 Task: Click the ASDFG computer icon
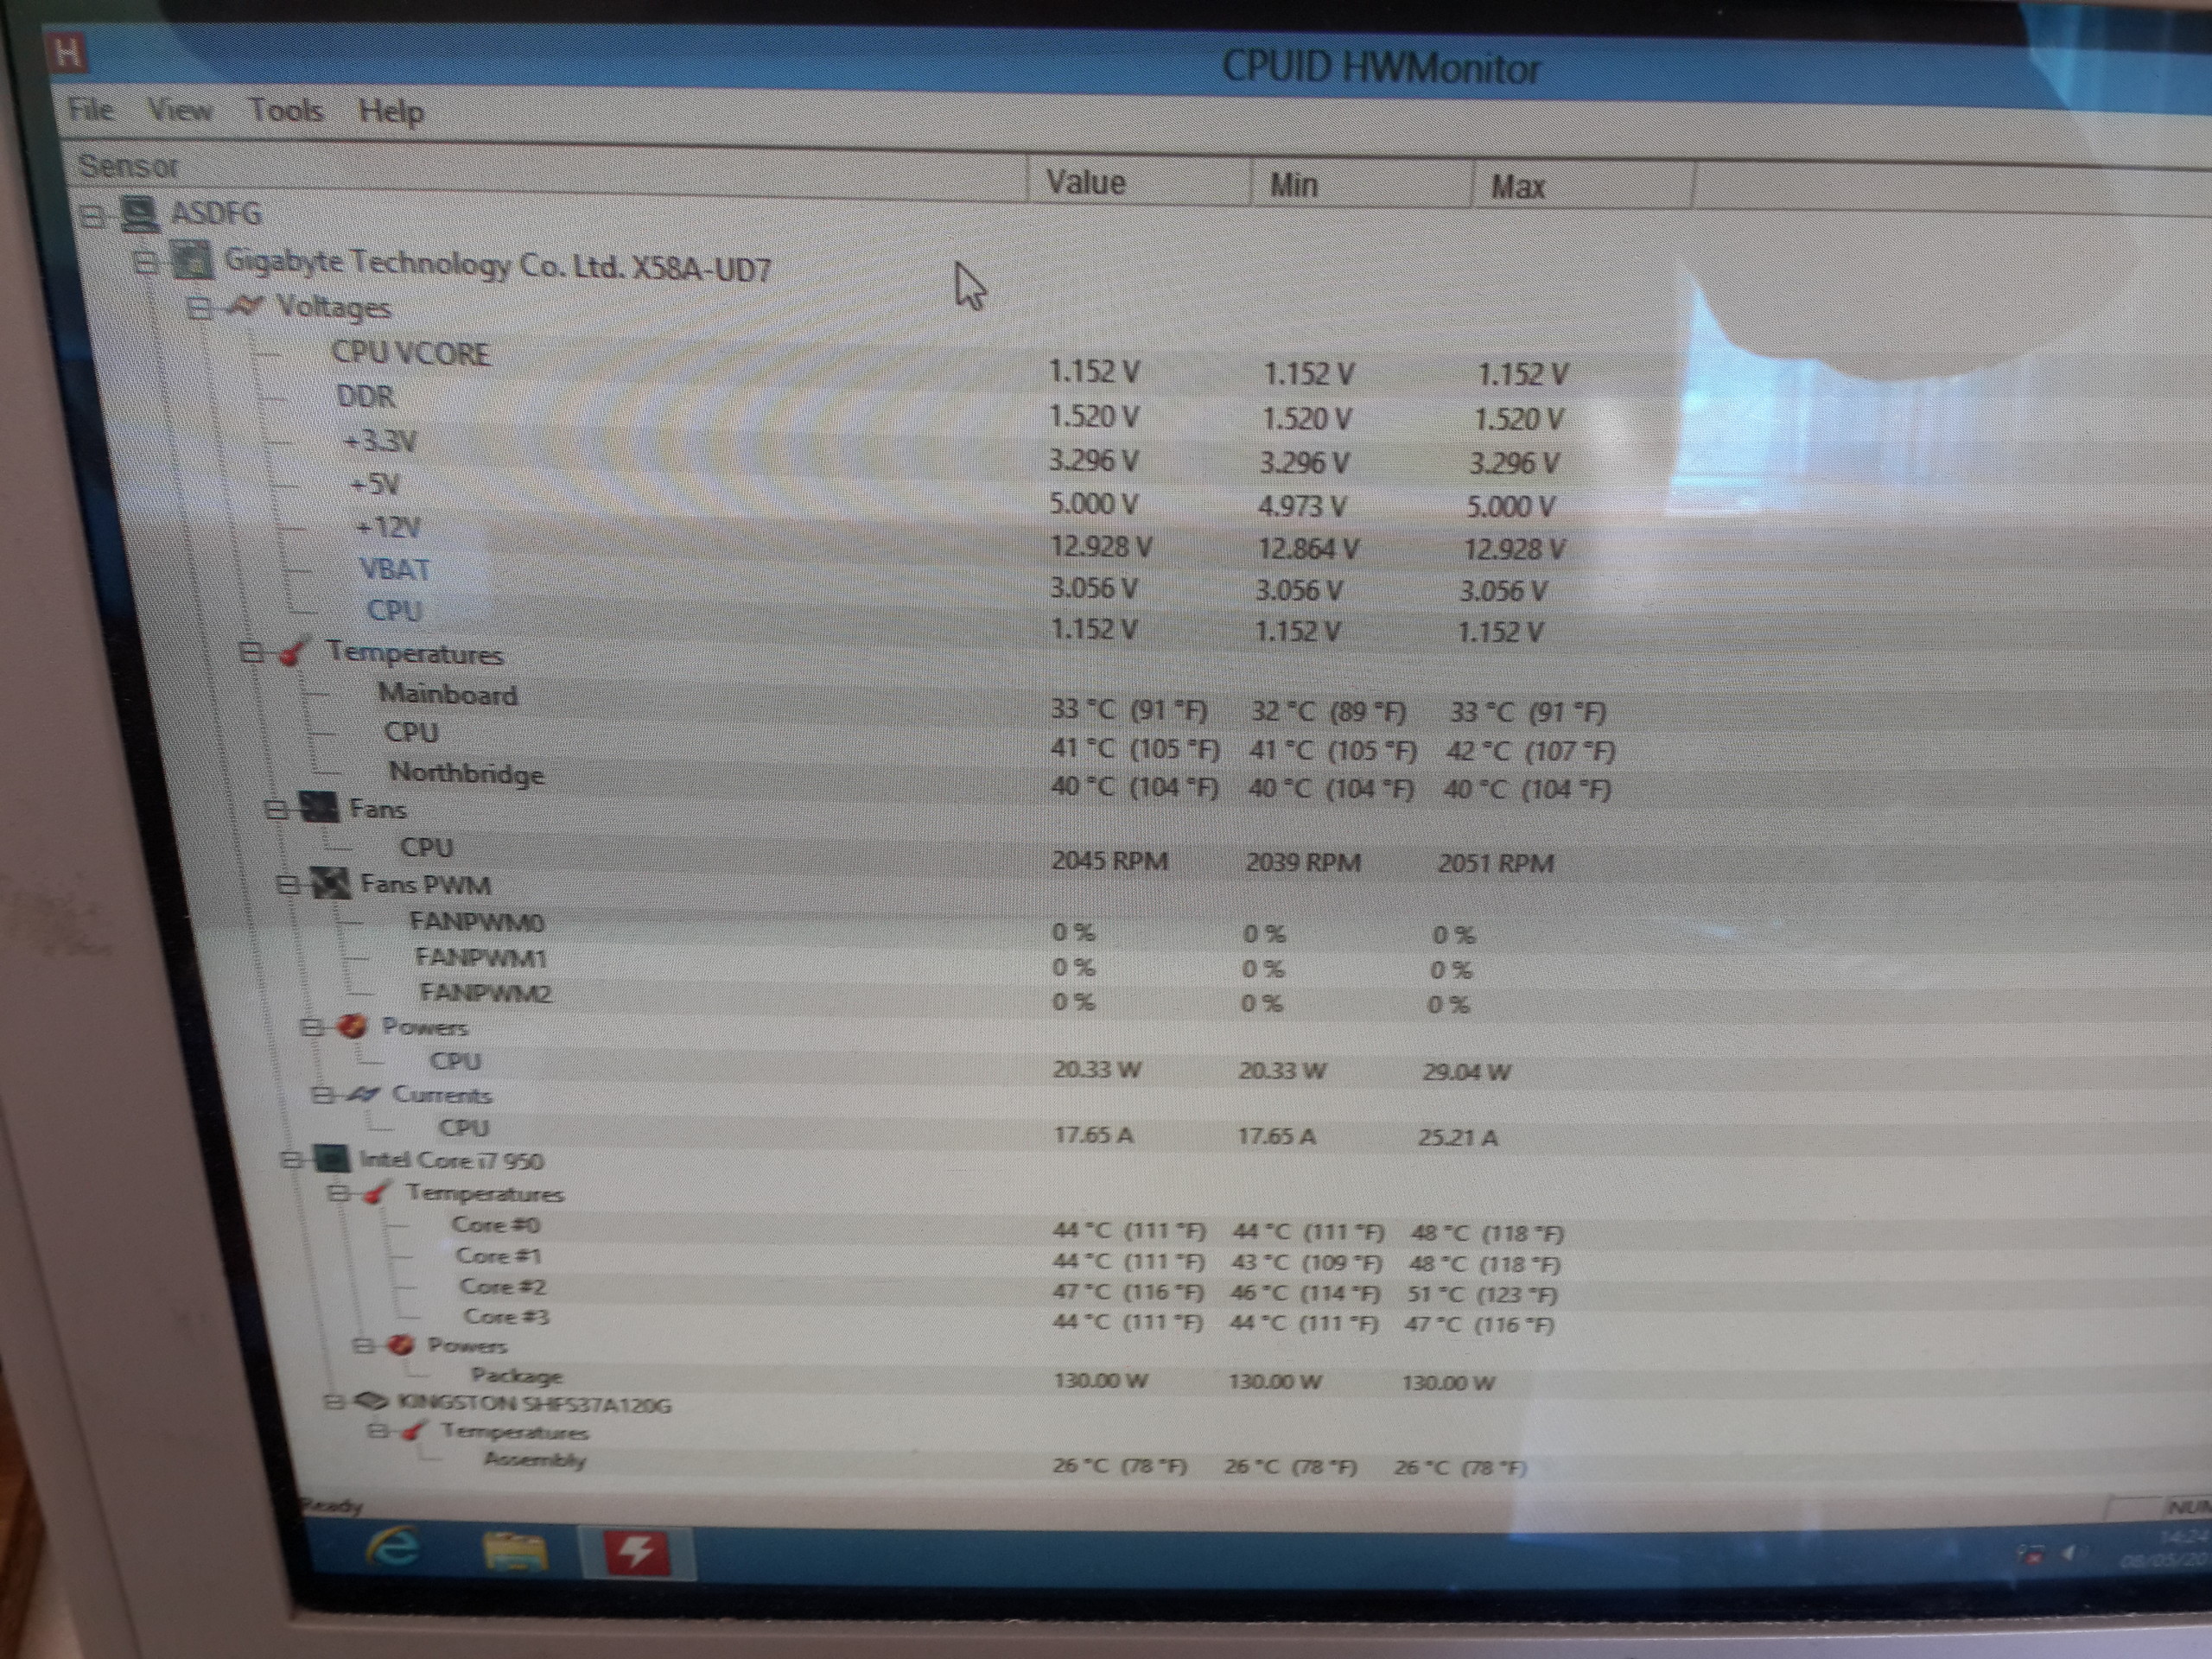(139, 213)
